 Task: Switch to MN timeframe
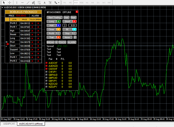click(109, 3)
